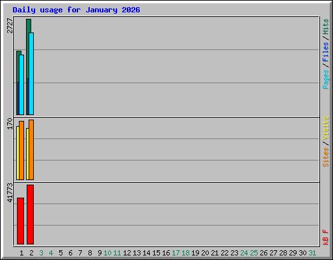Click the 41773 kilobytes axis value

[x=10, y=193]
